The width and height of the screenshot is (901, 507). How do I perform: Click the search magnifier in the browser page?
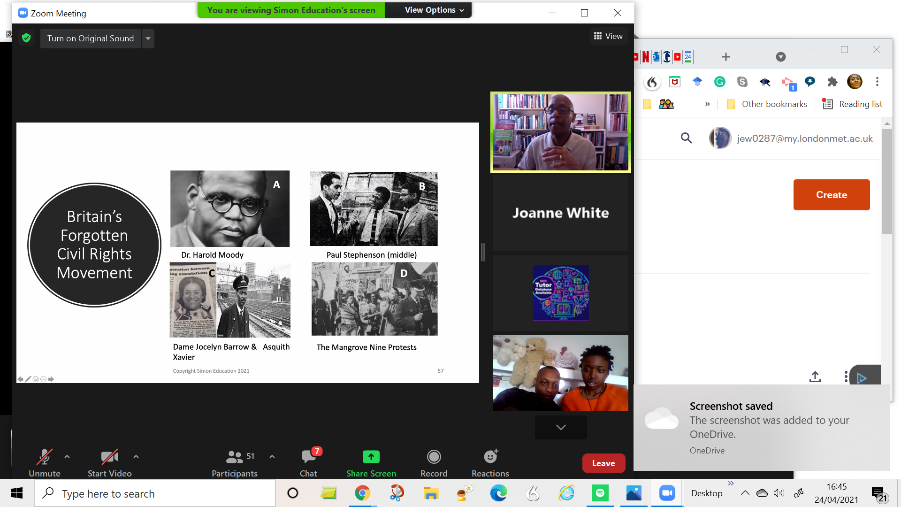(x=686, y=138)
